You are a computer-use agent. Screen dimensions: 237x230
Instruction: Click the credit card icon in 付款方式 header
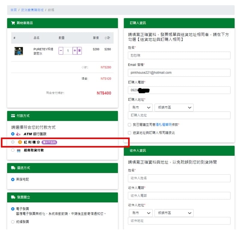[13, 116]
